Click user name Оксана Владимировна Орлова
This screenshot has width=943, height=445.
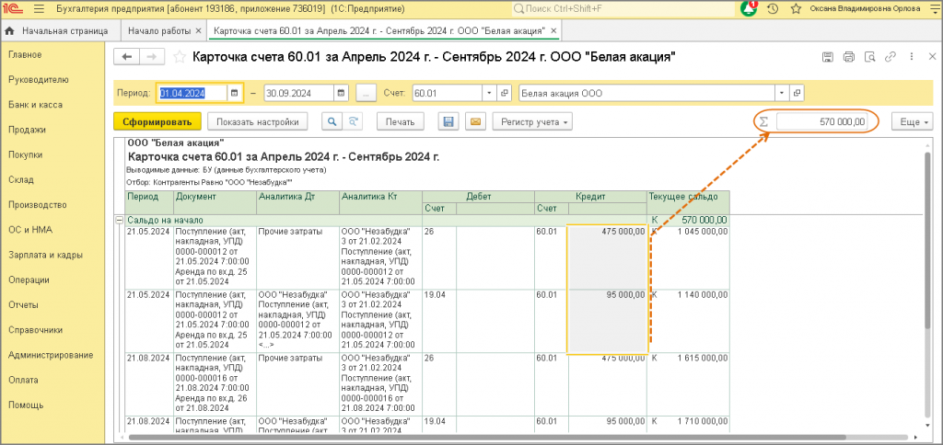point(865,9)
